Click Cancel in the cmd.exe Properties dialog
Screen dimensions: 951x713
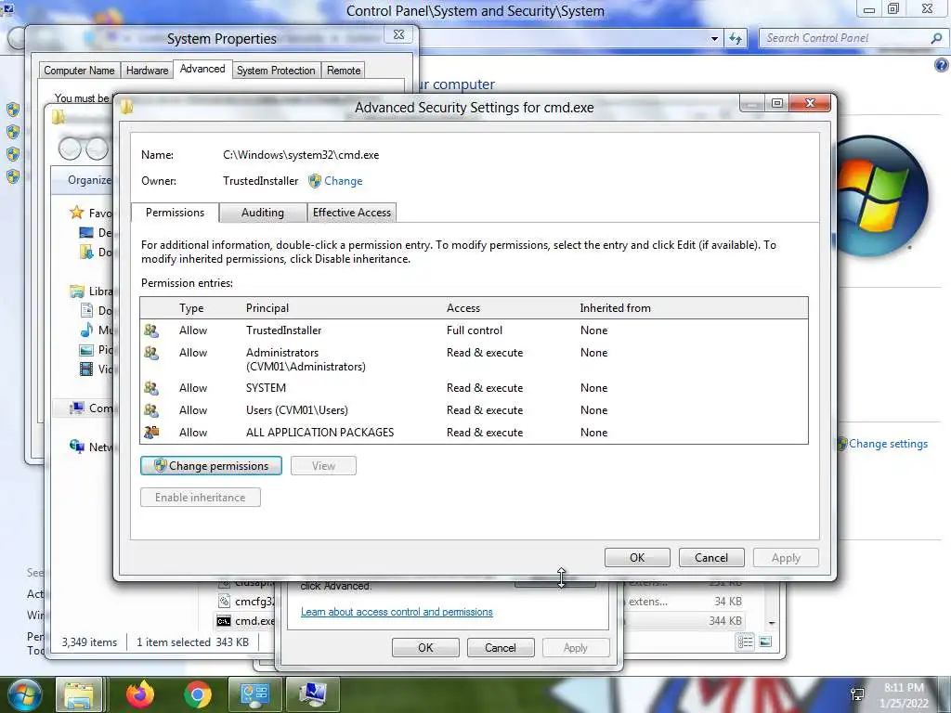[501, 647]
